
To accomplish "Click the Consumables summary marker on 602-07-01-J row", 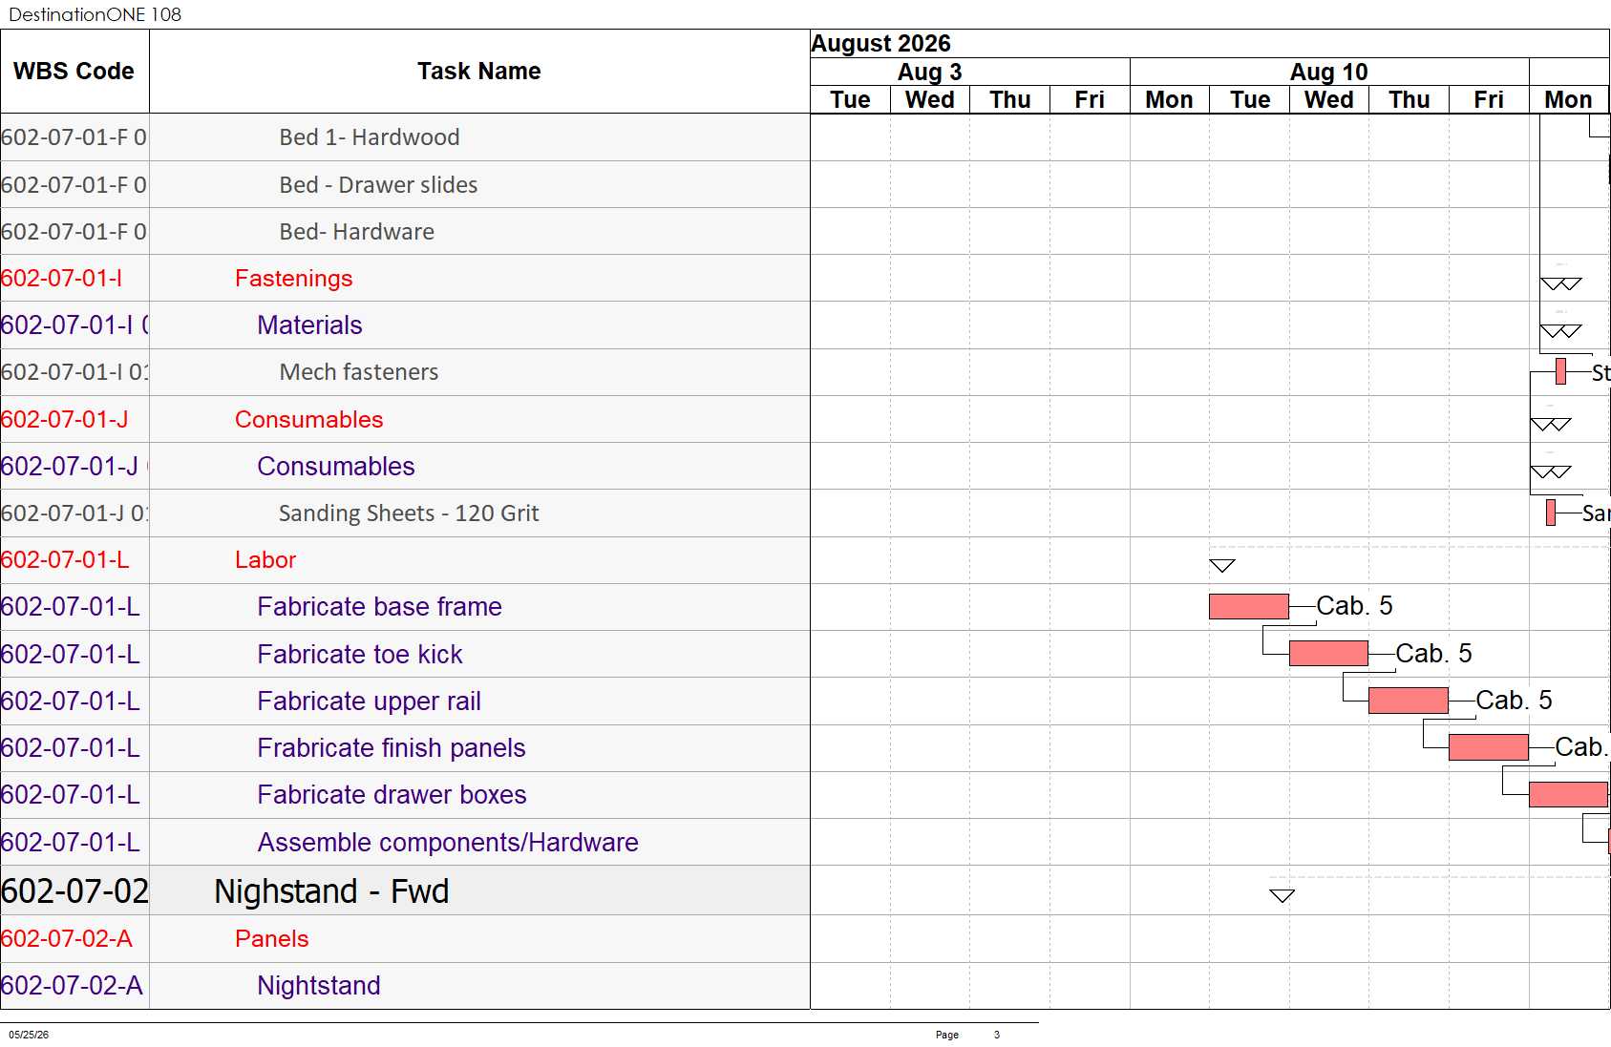I will click(x=1551, y=424).
